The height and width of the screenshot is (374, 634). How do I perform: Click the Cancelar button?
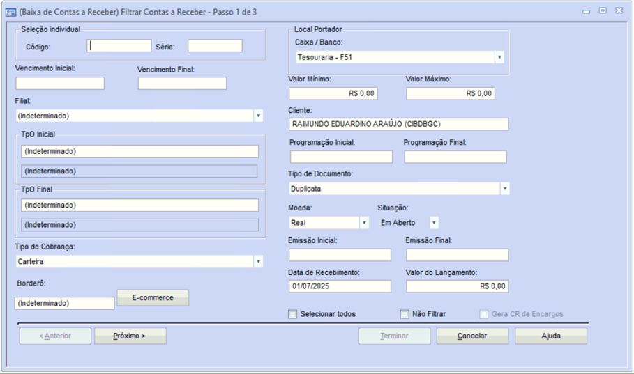point(472,336)
